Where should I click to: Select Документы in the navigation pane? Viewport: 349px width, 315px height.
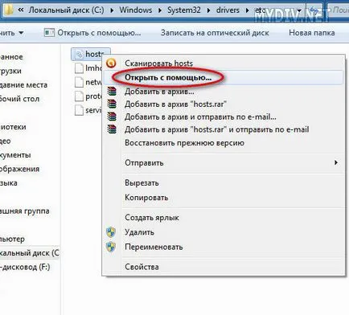pyautogui.click(x=15, y=155)
